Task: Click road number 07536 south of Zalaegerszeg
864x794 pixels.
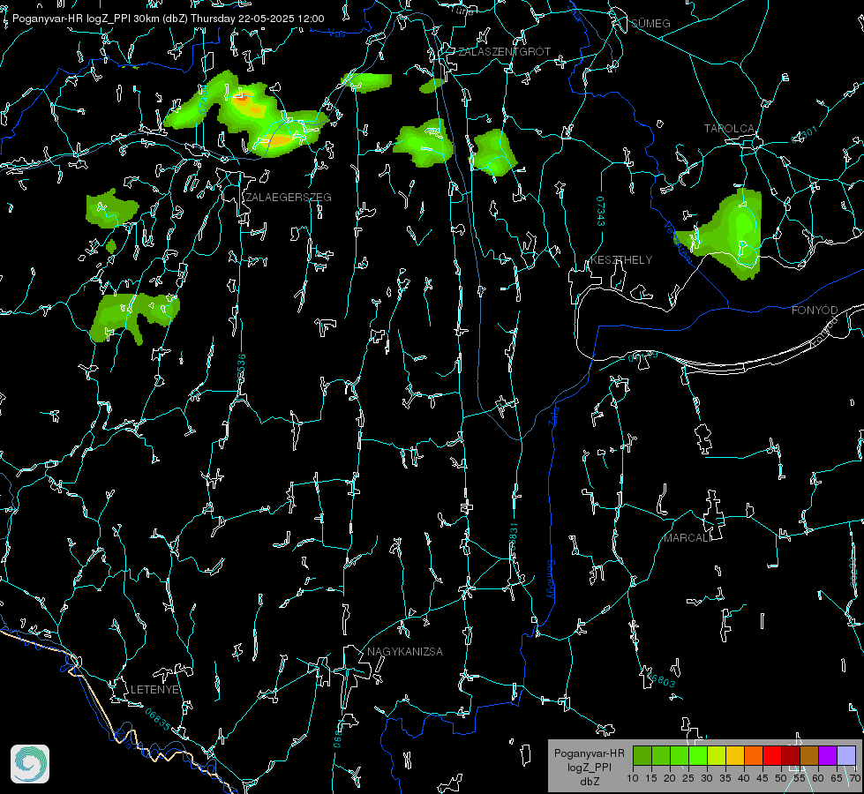Action: (x=241, y=369)
